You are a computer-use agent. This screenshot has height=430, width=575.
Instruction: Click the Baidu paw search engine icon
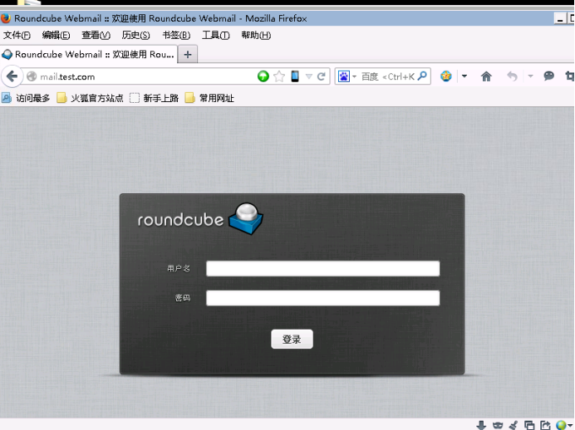(x=344, y=76)
